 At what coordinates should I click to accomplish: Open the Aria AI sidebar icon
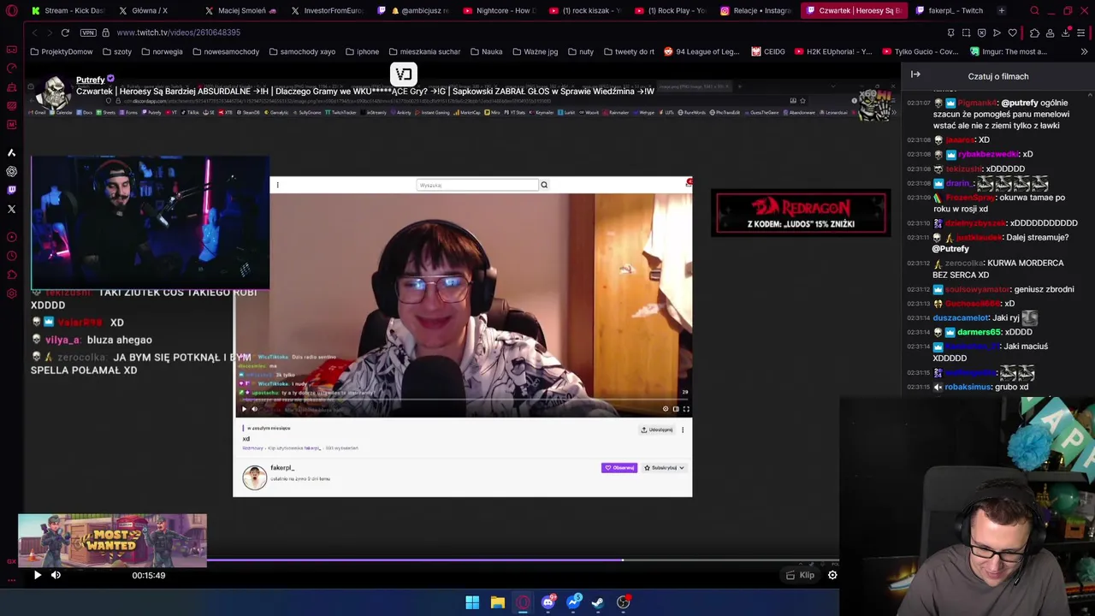tap(11, 152)
